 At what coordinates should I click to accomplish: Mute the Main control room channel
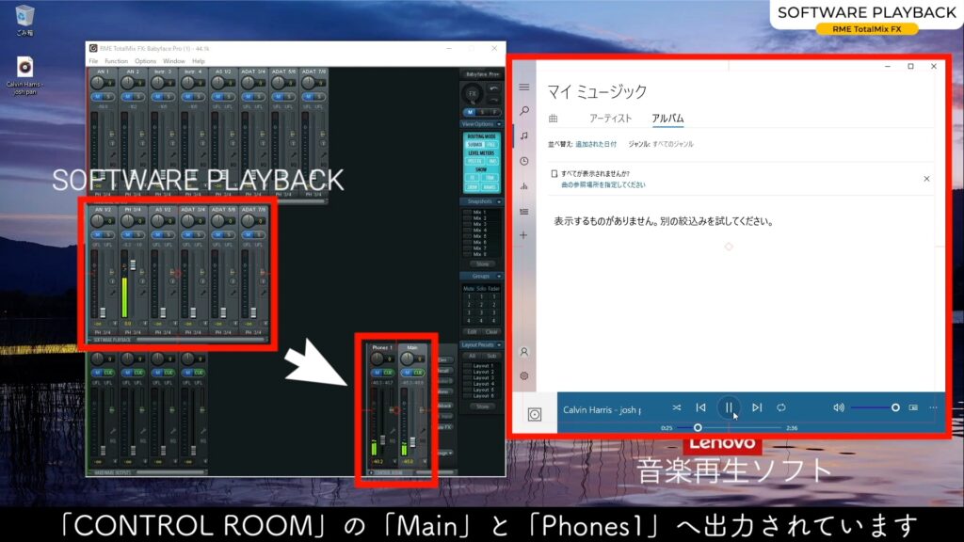pyautogui.click(x=407, y=373)
